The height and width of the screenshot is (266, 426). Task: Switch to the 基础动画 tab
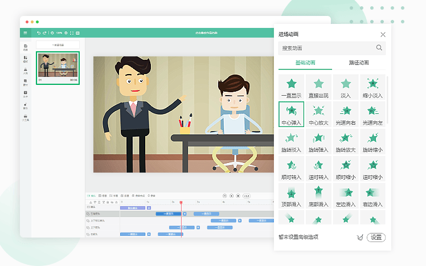coord(305,63)
